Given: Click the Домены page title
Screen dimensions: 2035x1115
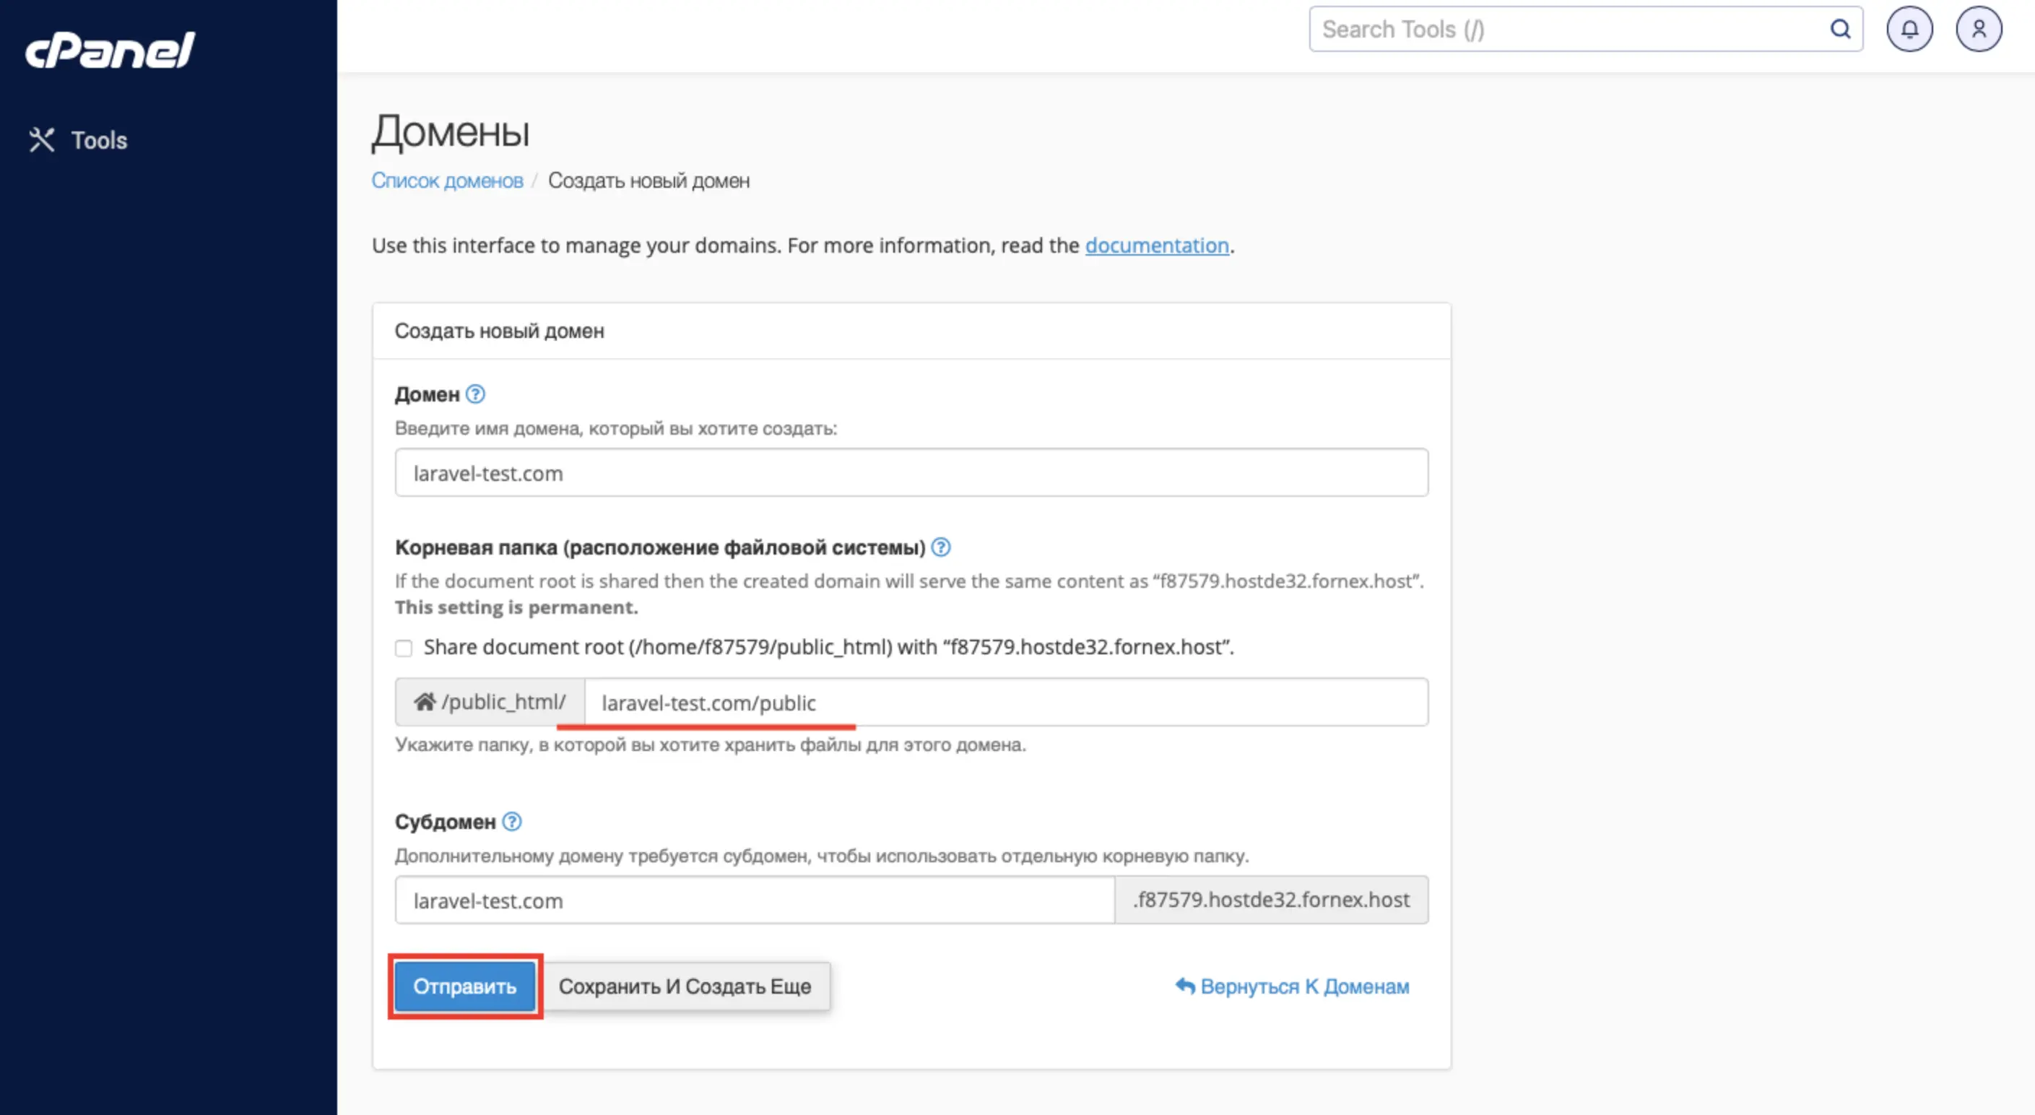Looking at the screenshot, I should (x=451, y=131).
